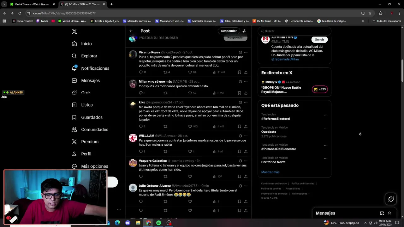Like Vicente Reyes's reply
This screenshot has width=404, height=227.
[x=190, y=72]
